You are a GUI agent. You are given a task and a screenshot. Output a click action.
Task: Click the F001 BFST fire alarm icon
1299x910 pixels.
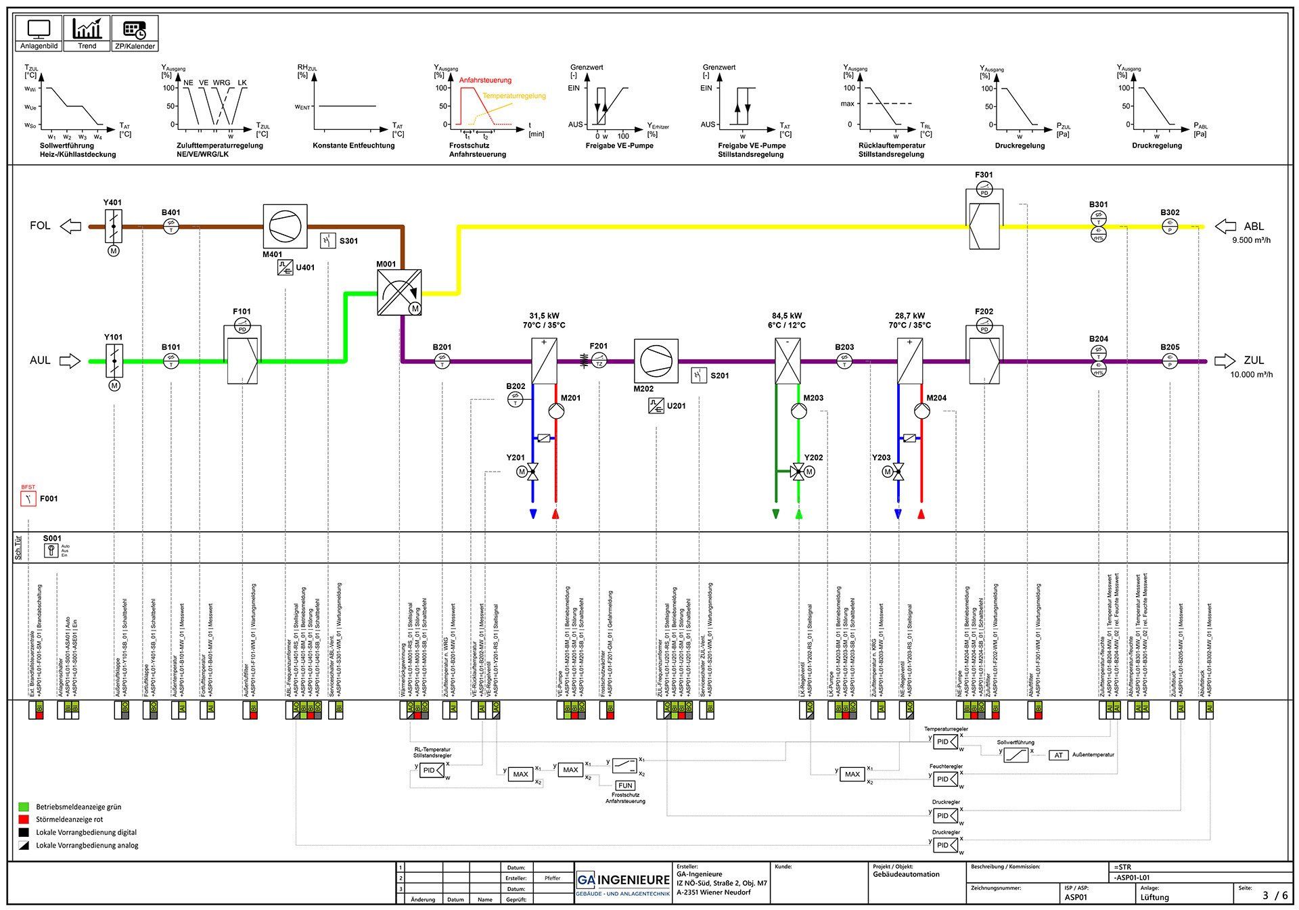click(28, 499)
